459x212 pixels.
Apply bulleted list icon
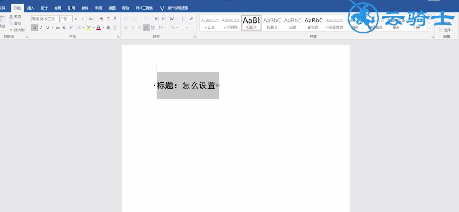point(126,19)
